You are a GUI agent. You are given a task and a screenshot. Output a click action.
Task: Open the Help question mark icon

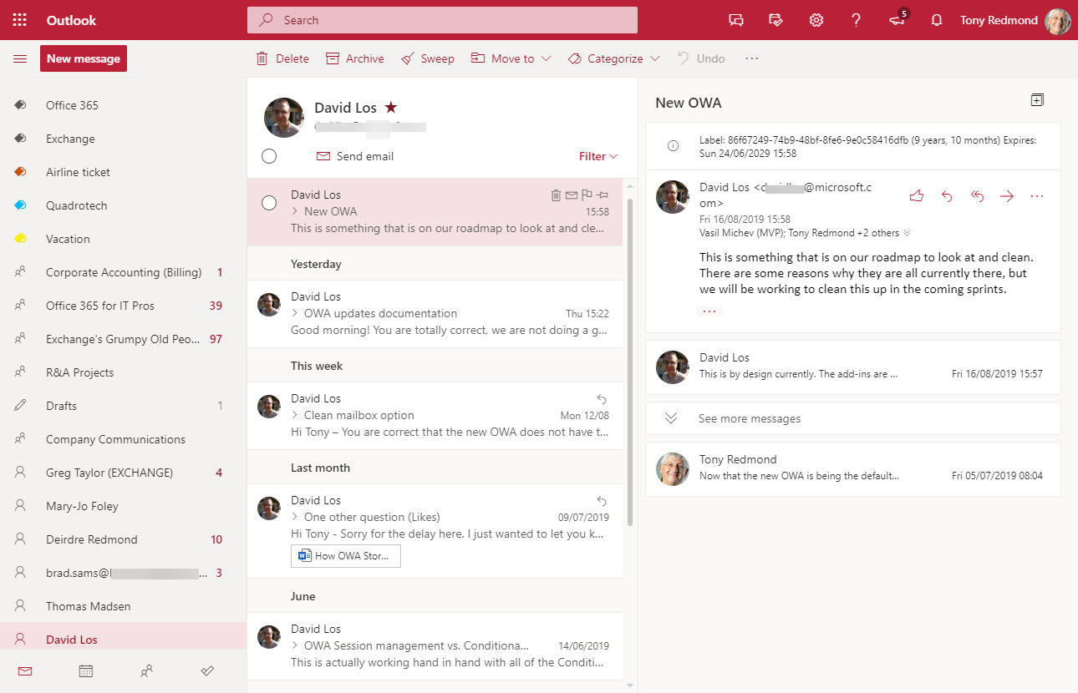(x=857, y=20)
